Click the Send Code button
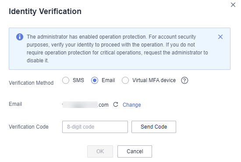This screenshot has height=162, width=241. 154,127
